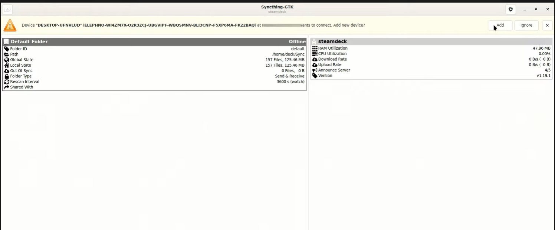The width and height of the screenshot is (555, 230).
Task: Select the 0.00% CPU value
Action: (x=545, y=54)
